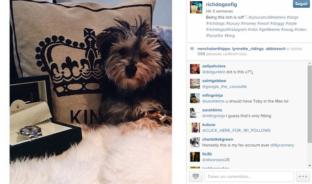Click the @lilyconnery mention in comment

pyautogui.click(x=282, y=145)
